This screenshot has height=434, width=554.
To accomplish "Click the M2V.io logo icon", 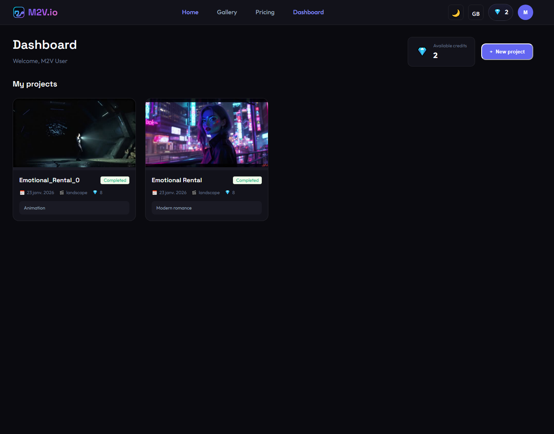I will coord(18,12).
